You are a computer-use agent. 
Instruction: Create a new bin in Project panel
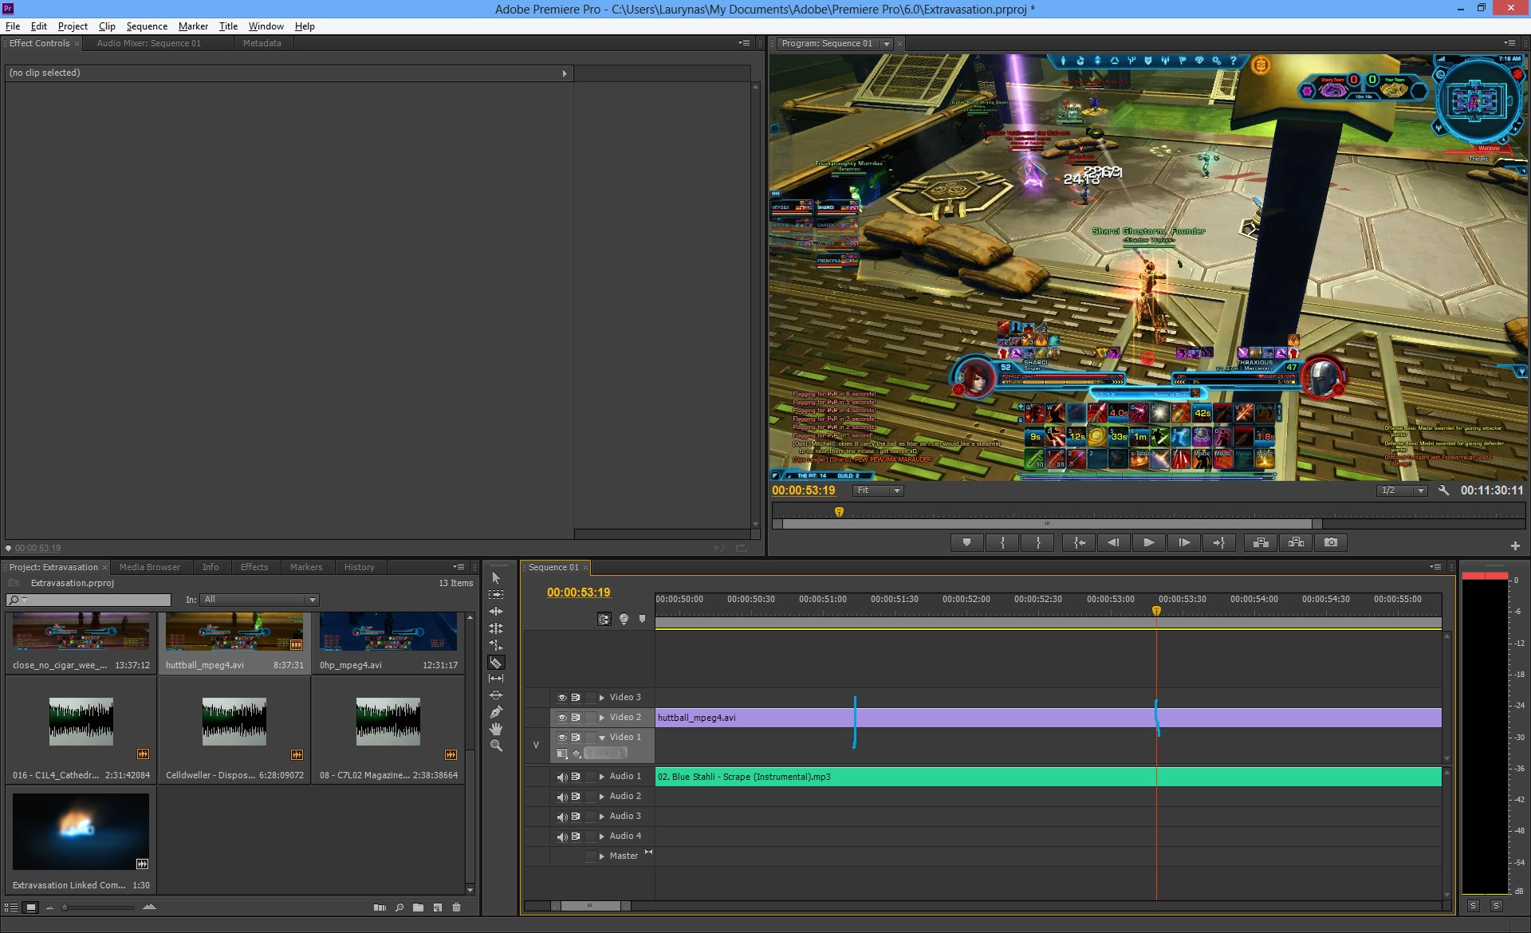[x=418, y=907]
